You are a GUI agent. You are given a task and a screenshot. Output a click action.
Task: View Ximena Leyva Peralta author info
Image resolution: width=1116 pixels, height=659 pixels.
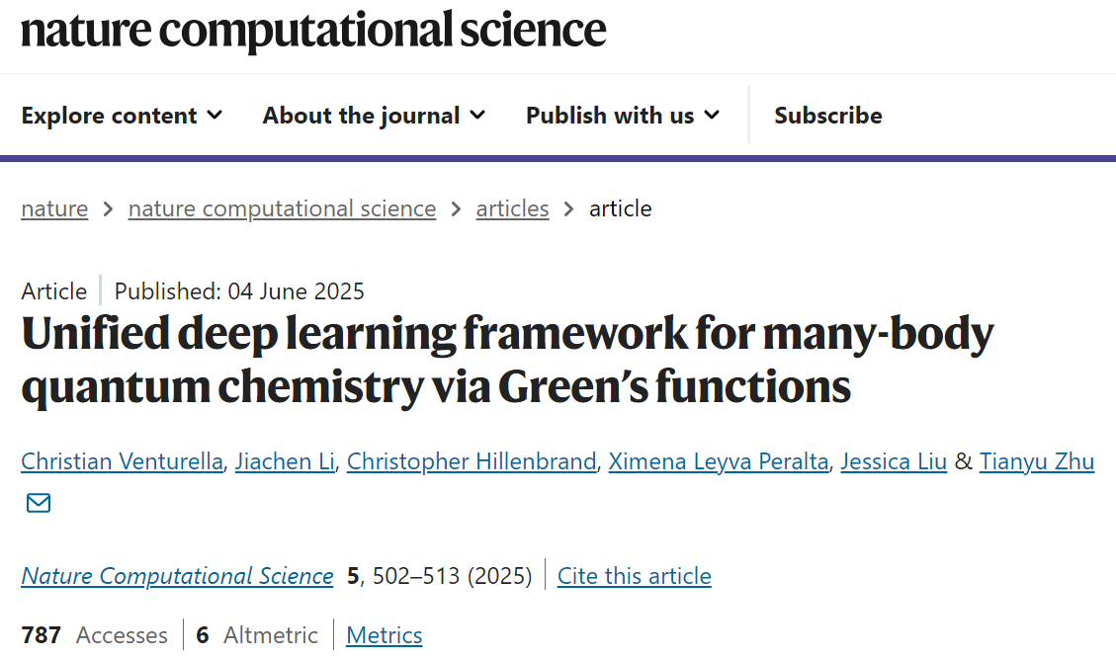point(719,461)
